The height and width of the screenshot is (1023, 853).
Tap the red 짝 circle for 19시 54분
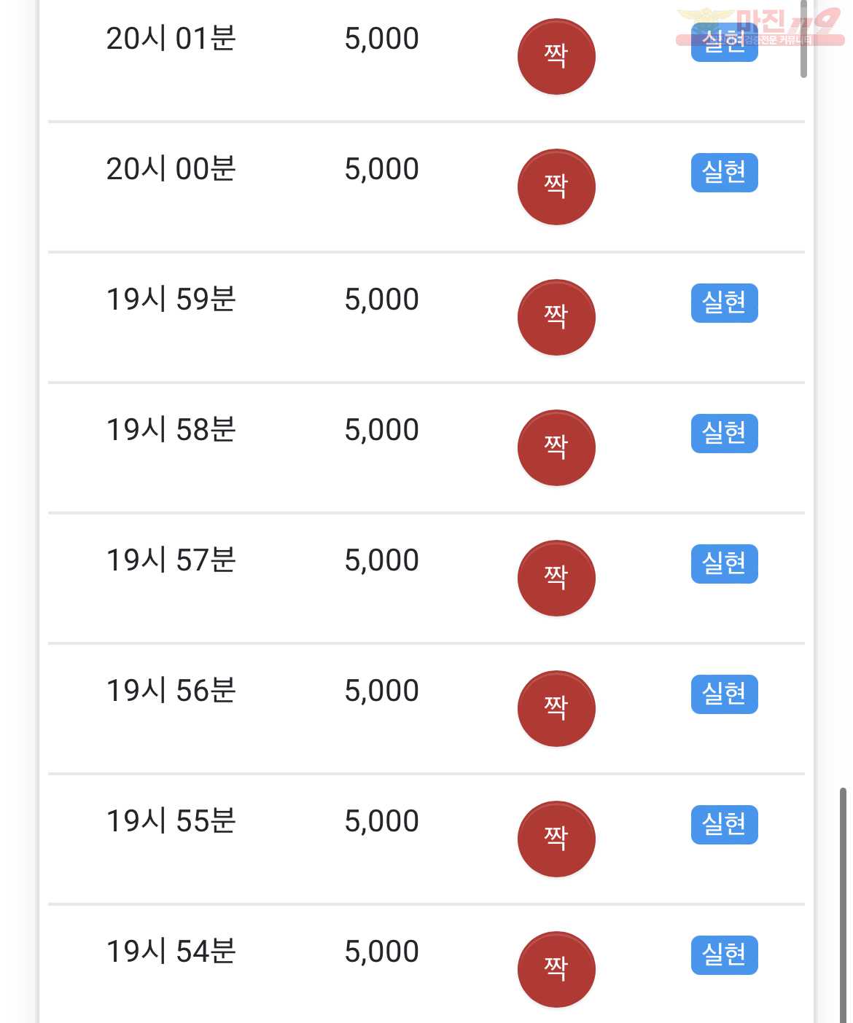556,970
